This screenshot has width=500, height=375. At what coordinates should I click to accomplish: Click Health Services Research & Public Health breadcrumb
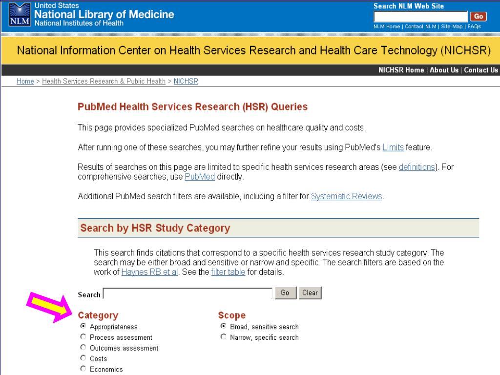104,81
